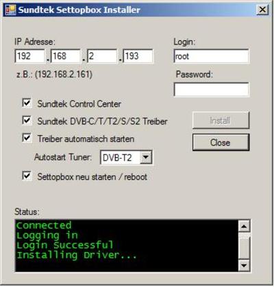Toggle Treiber automatisch starten checkbox
Screen dimensions: 274x287
pyautogui.click(x=27, y=138)
